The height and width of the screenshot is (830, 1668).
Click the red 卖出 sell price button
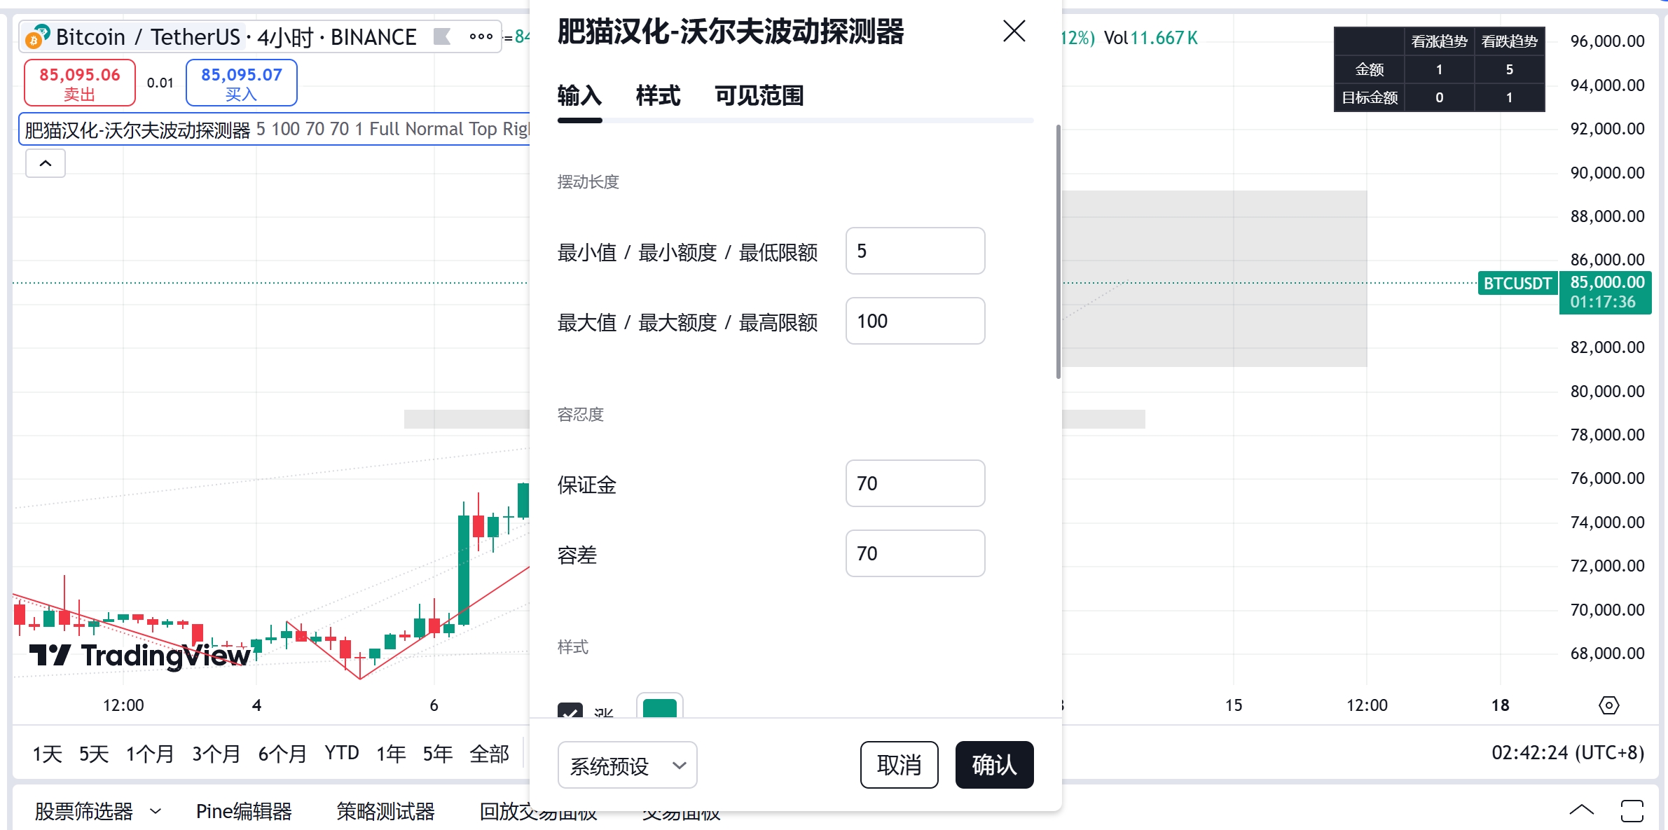pyautogui.click(x=80, y=83)
